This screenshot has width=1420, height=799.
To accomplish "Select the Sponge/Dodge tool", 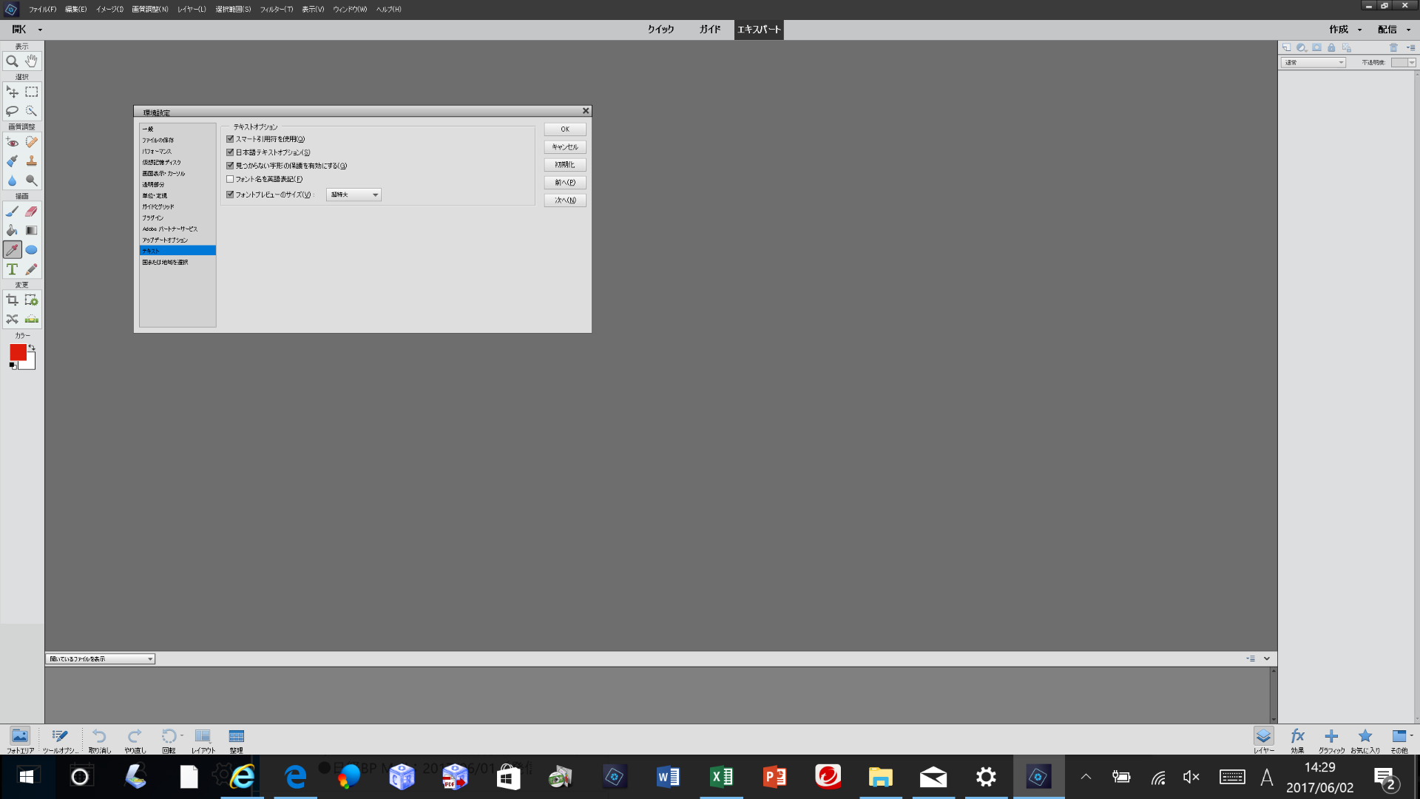I will [x=31, y=181].
